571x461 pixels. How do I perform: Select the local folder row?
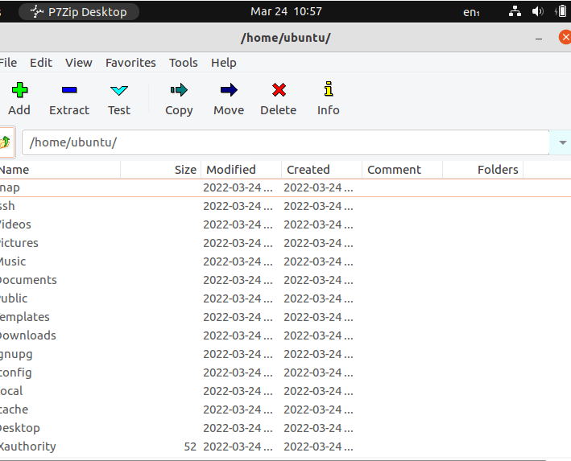coord(285,391)
